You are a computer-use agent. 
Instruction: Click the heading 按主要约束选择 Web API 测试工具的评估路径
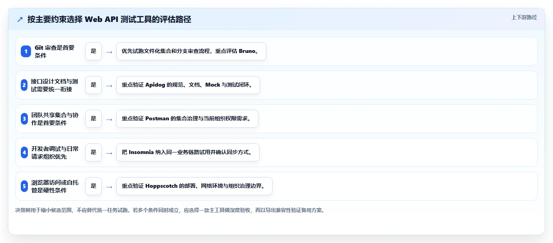pos(109,19)
